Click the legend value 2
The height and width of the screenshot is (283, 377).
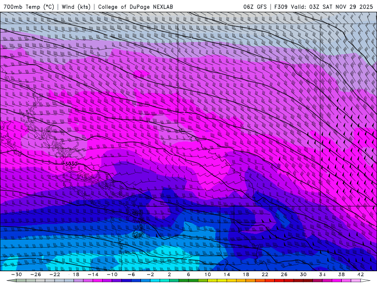point(170,275)
